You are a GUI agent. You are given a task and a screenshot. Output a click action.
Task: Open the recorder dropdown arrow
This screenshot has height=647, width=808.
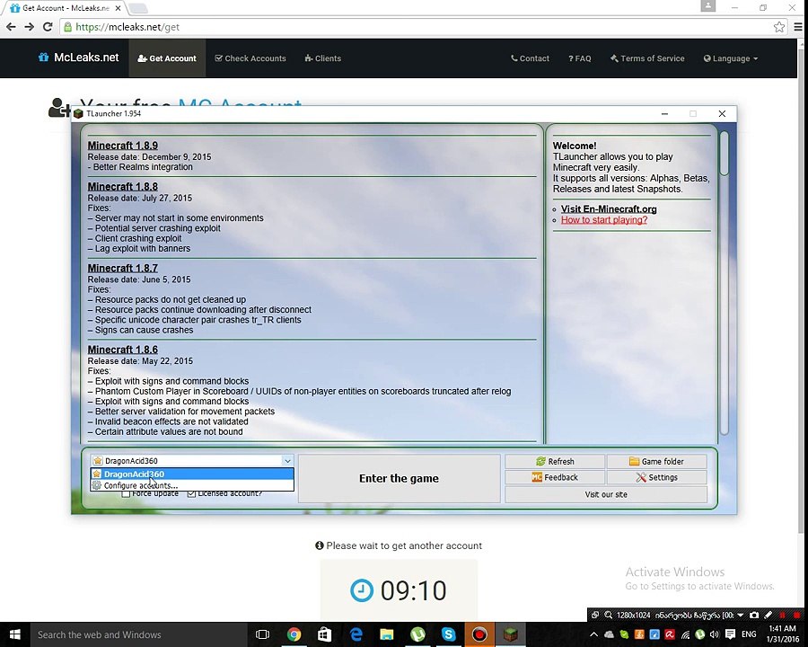741,615
